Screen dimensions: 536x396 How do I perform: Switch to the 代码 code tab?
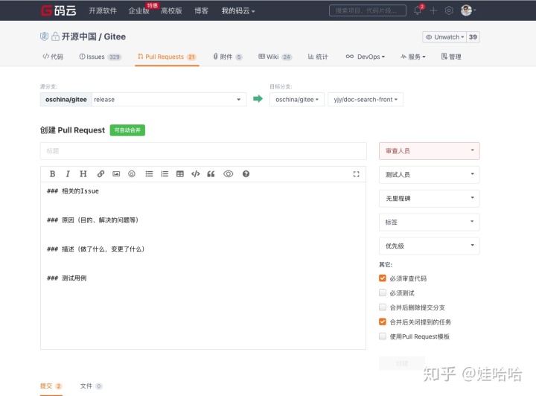pos(53,57)
